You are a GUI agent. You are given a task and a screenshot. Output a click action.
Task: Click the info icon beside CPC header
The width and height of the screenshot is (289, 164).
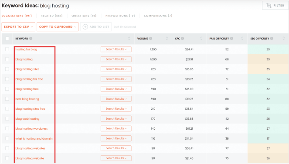(x=183, y=39)
